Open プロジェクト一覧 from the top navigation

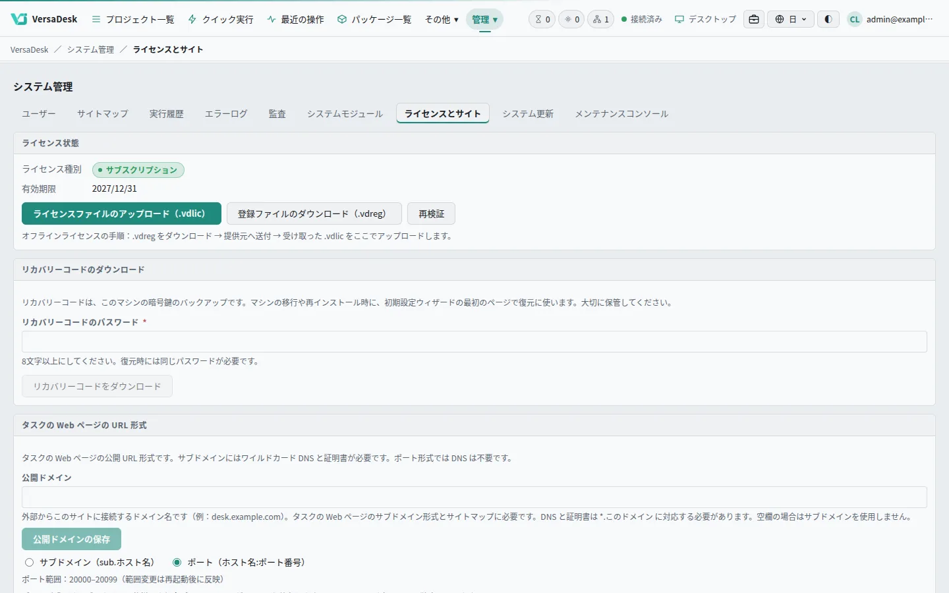pyautogui.click(x=133, y=19)
